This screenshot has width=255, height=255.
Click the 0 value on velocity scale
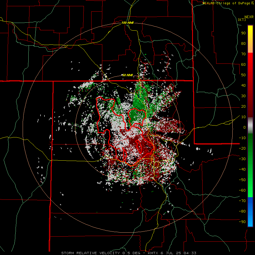click(245, 127)
